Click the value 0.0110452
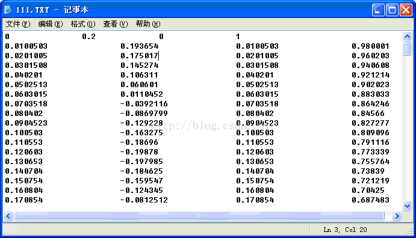Image resolution: width=416 pixels, height=238 pixels. (x=141, y=94)
